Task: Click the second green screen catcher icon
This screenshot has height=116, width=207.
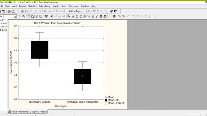Action: pyautogui.click(x=105, y=16)
